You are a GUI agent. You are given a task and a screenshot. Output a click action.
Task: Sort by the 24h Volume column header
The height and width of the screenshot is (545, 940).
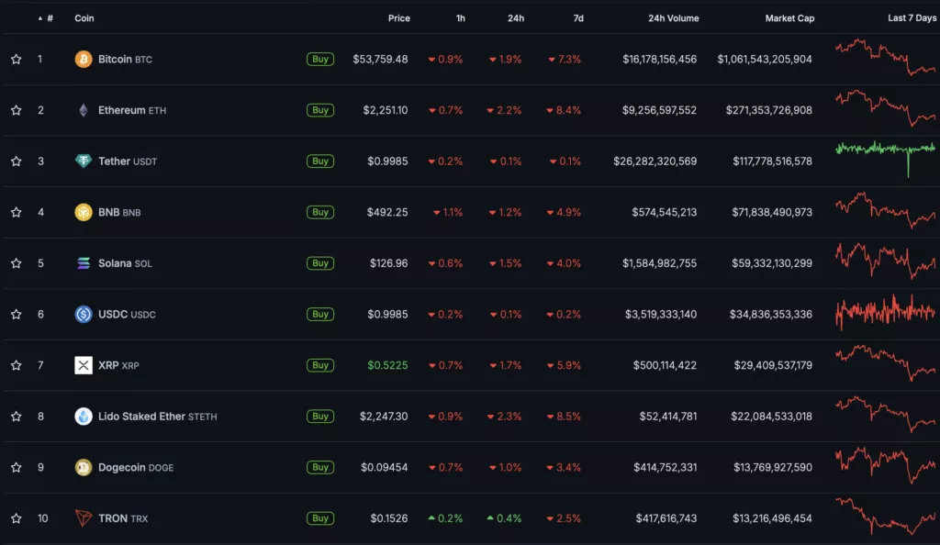(x=673, y=18)
